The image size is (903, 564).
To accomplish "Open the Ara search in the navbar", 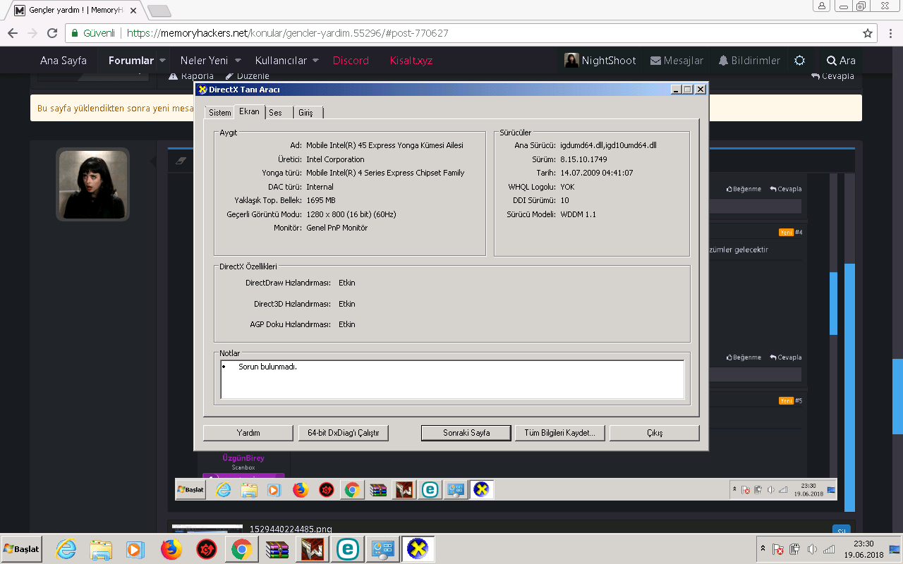I will (x=841, y=61).
